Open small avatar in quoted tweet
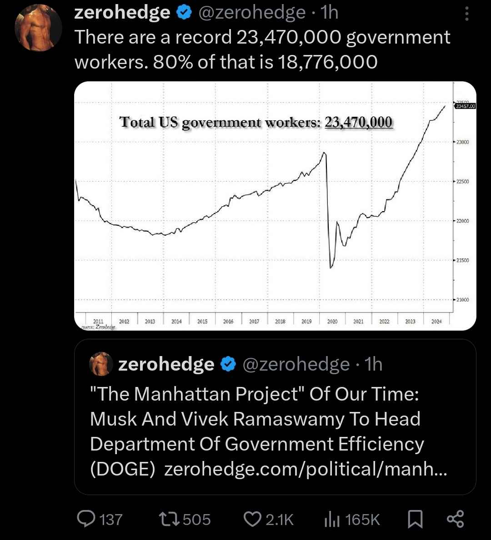Image resolution: width=491 pixels, height=540 pixels. click(x=101, y=364)
